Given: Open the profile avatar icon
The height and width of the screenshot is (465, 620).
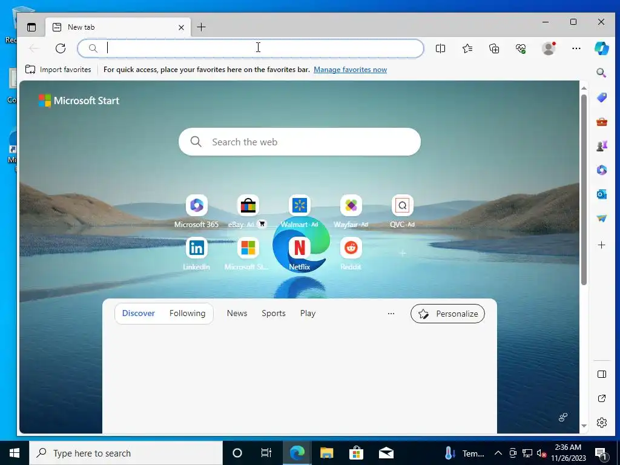Looking at the screenshot, I should [x=549, y=48].
